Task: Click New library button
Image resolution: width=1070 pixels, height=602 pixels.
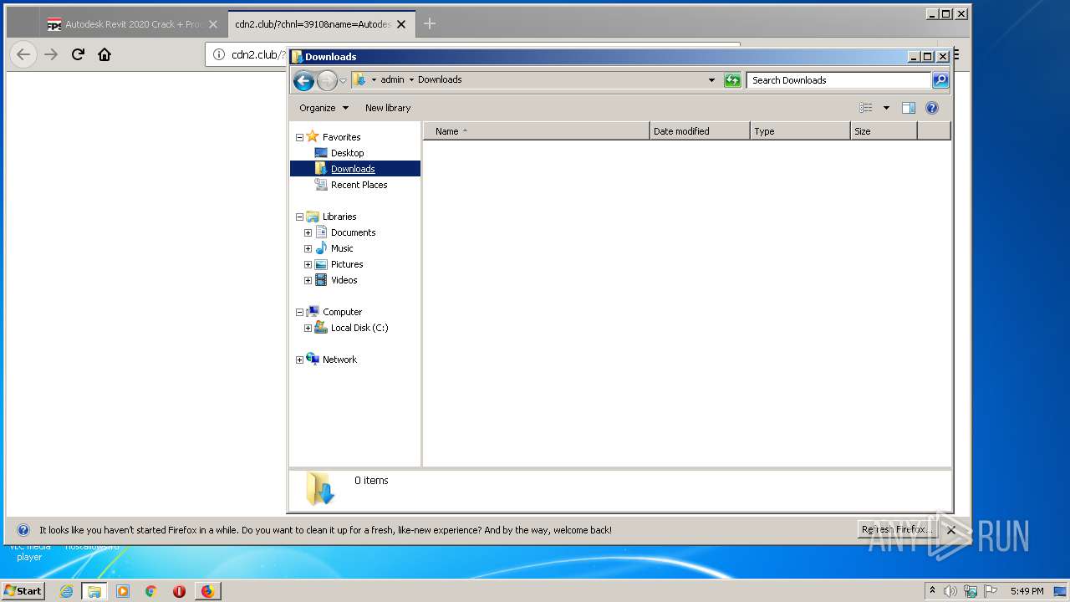Action: pyautogui.click(x=388, y=108)
